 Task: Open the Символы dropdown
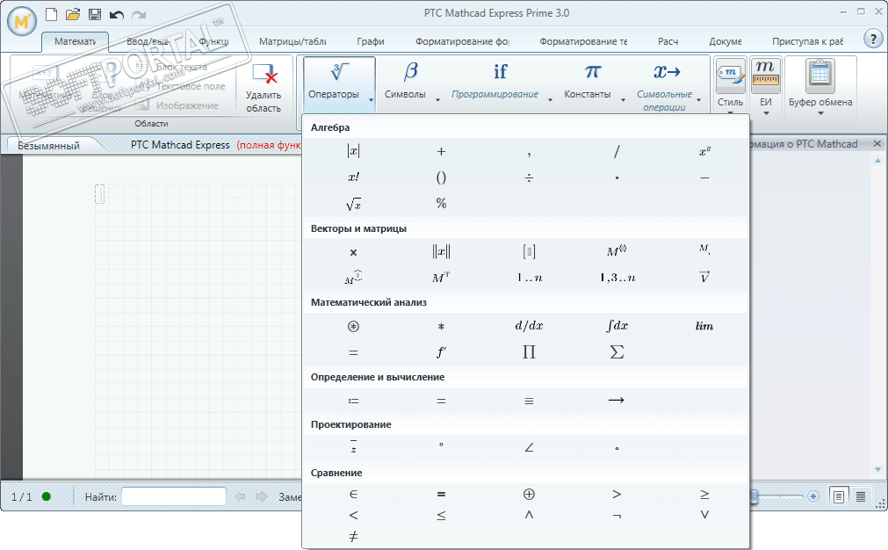point(411,83)
